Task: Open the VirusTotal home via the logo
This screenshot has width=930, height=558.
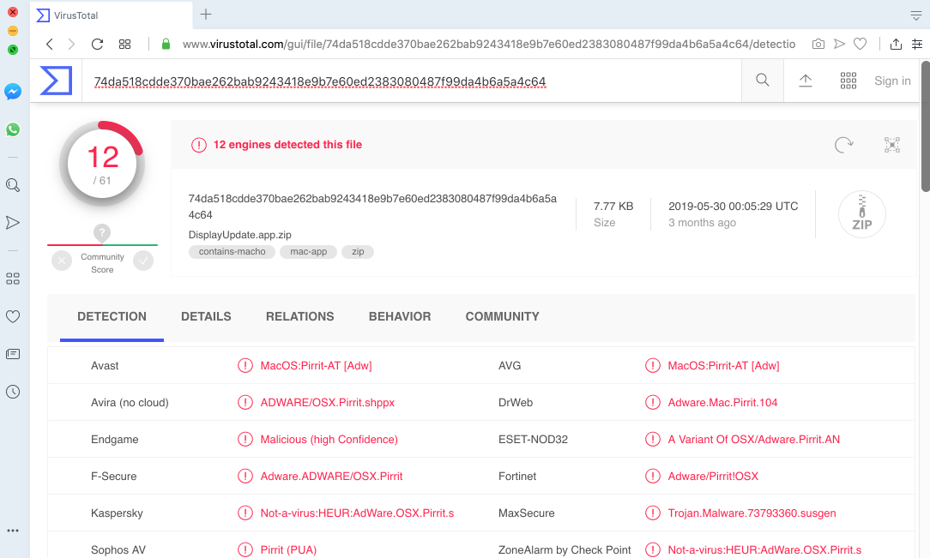Action: (55, 80)
